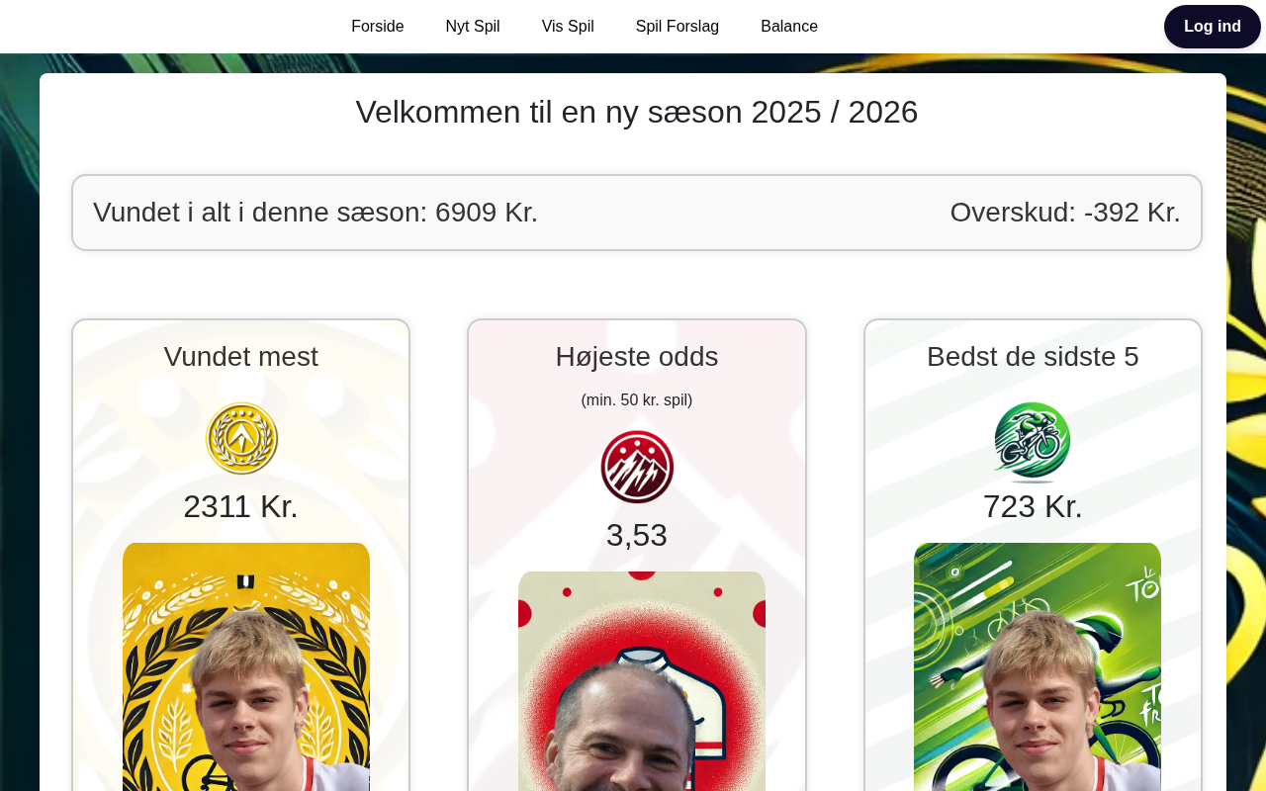This screenshot has width=1266, height=791.
Task: Click the Bedst de sidste 5 photo
Action: (1038, 666)
